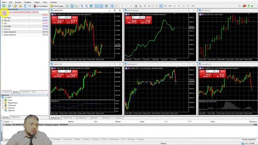The width and height of the screenshot is (258, 145).
Task: Open the red notifications icon
Action: pyautogui.click(x=244, y=6)
